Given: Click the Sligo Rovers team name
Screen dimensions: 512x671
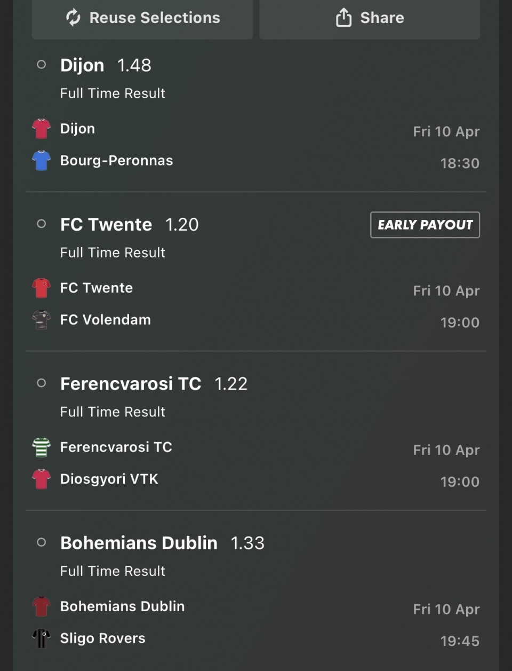Looking at the screenshot, I should [x=103, y=638].
